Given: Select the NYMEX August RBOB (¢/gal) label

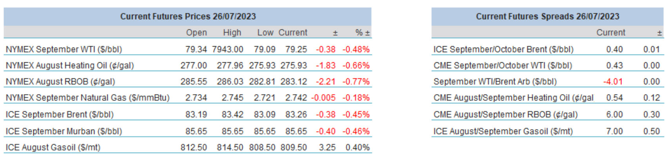Looking at the screenshot, I should 60,81.
